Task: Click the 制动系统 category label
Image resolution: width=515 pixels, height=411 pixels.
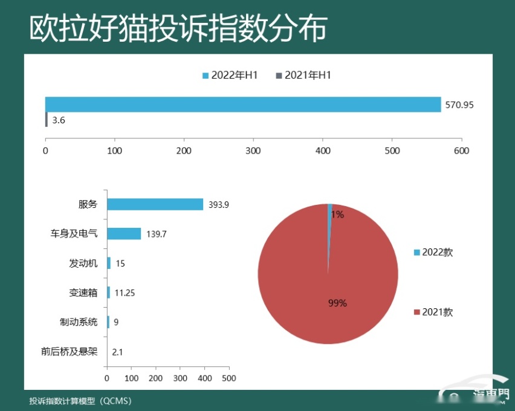Action: [x=79, y=322]
